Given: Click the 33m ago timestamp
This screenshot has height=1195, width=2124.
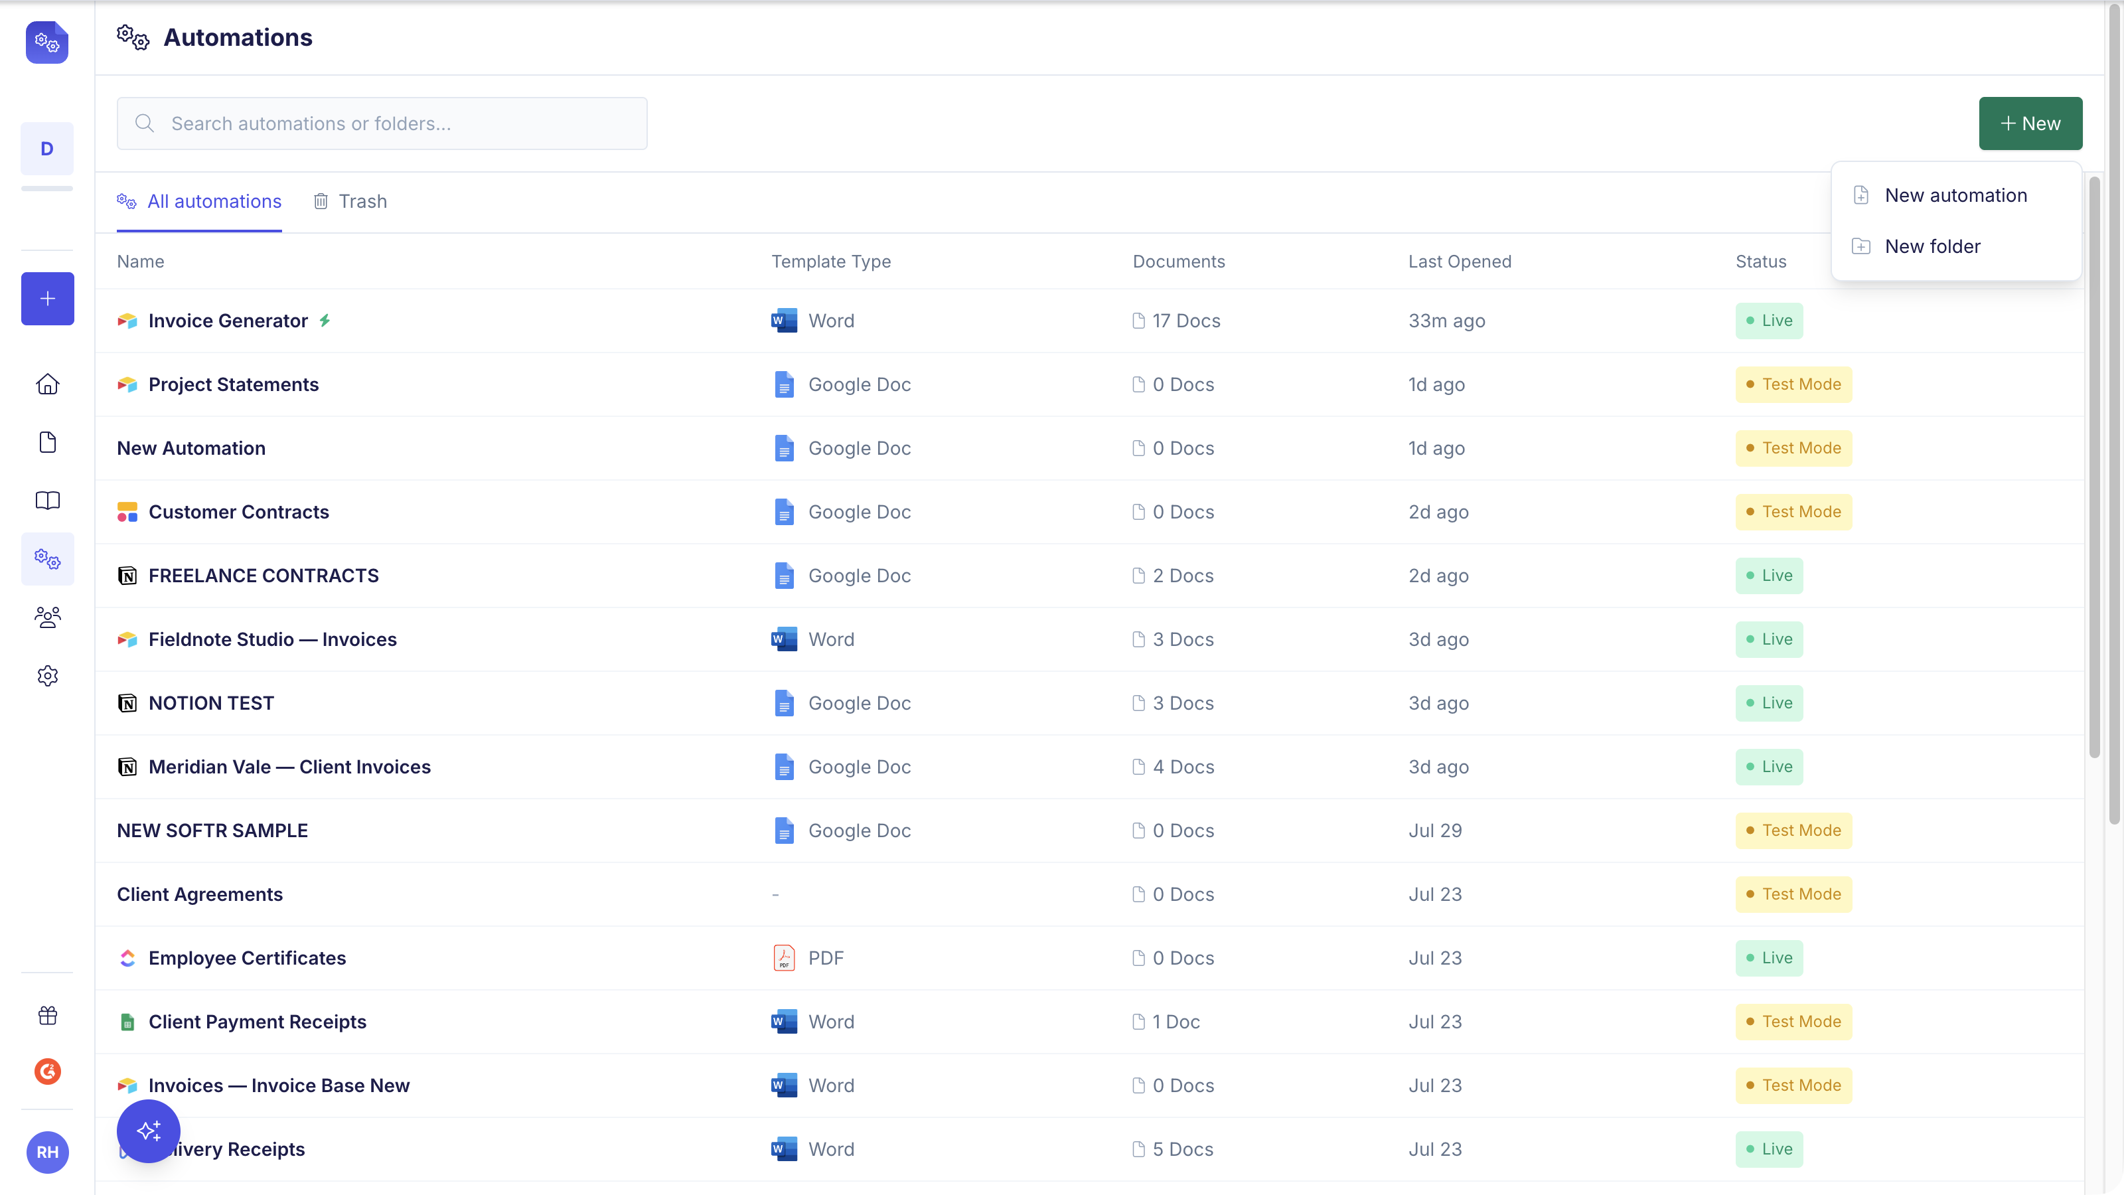Looking at the screenshot, I should 1446,321.
